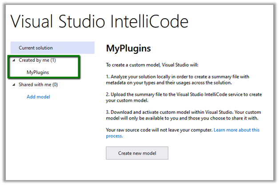Viewport: 279px width, 185px height.
Task: Select Current solution in the sidebar
Action: tap(36, 48)
